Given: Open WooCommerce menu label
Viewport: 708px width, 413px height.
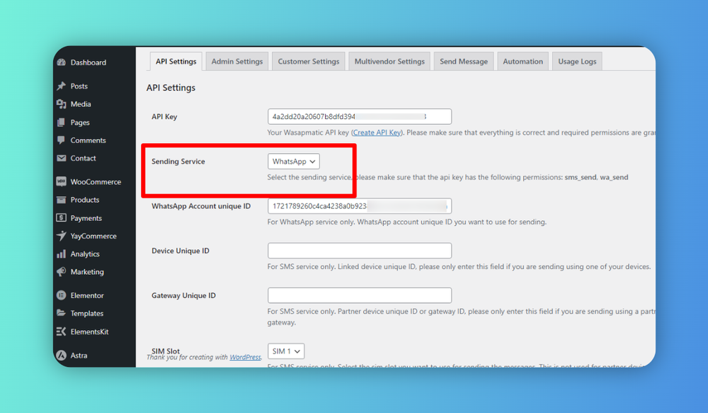Looking at the screenshot, I should point(96,181).
